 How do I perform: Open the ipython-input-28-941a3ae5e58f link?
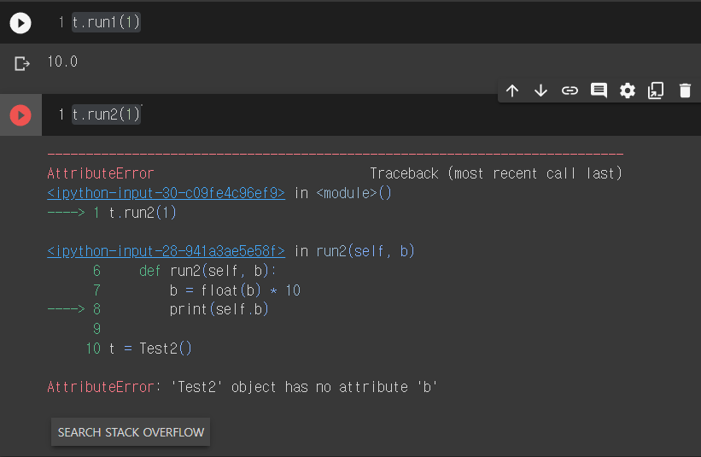click(x=166, y=251)
